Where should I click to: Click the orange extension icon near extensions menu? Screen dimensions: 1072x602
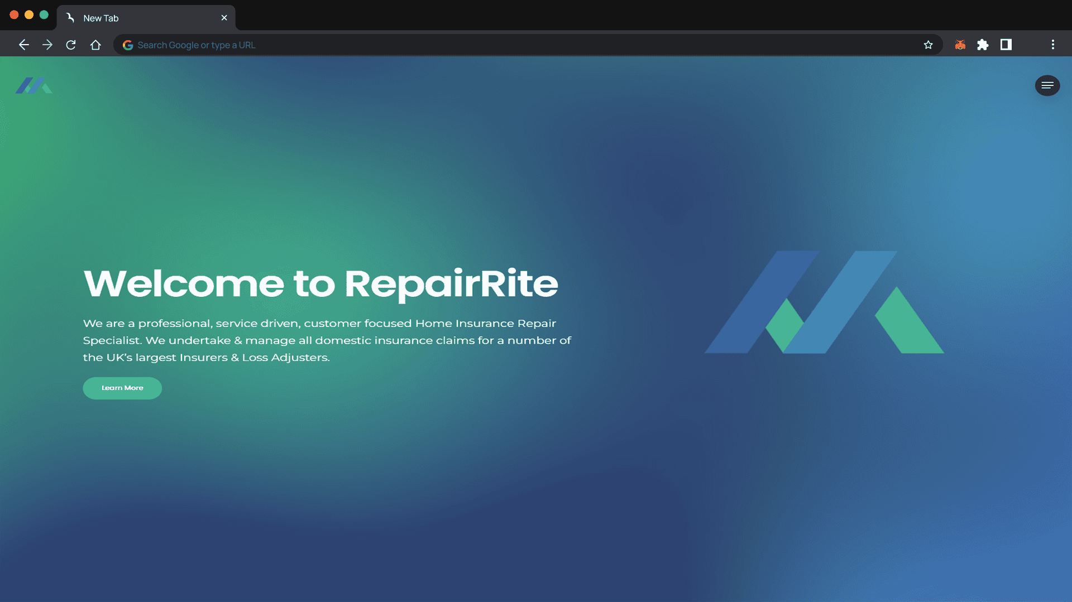tap(960, 45)
